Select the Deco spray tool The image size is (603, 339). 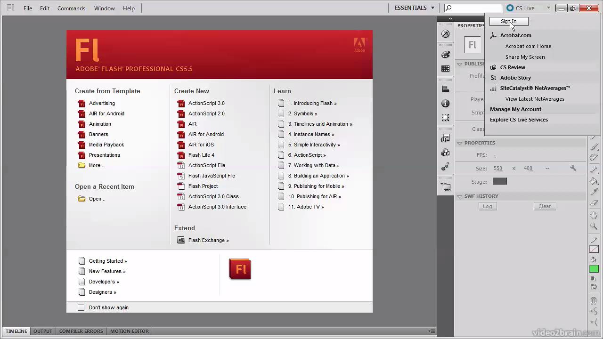(594, 157)
